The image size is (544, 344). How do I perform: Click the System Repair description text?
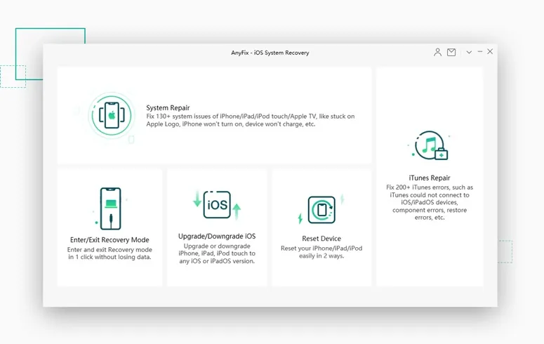(x=250, y=120)
